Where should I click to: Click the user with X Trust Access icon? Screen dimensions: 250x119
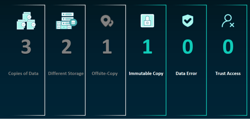228,21
